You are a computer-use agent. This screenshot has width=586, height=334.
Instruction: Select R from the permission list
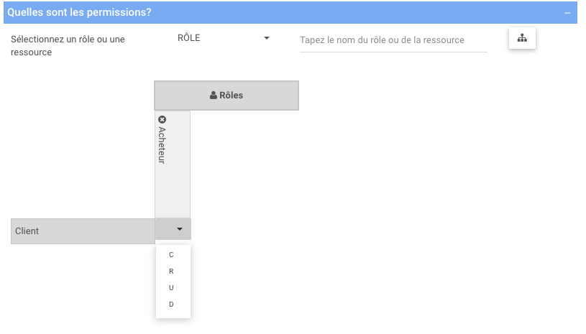click(171, 272)
